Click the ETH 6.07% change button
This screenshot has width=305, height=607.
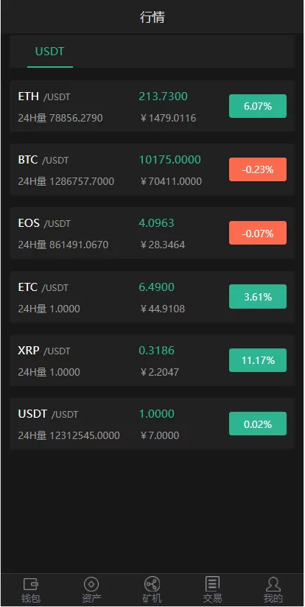pos(258,106)
